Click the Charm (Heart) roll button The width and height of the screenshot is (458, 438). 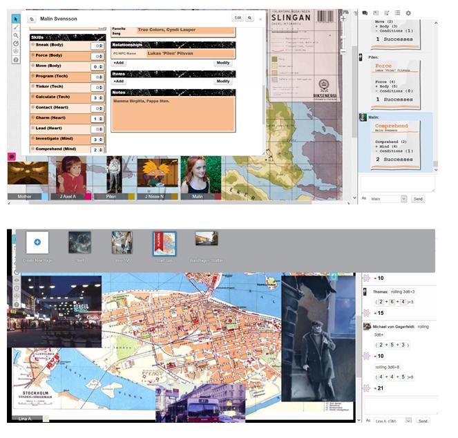click(32, 118)
